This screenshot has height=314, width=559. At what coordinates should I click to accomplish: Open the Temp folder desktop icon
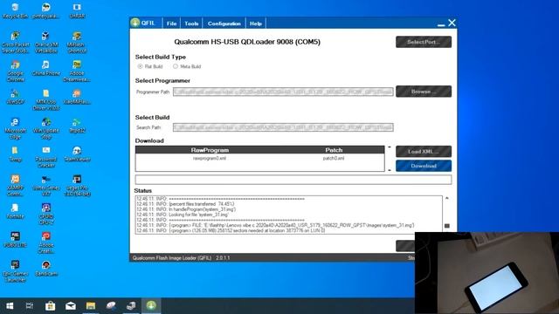(15, 154)
